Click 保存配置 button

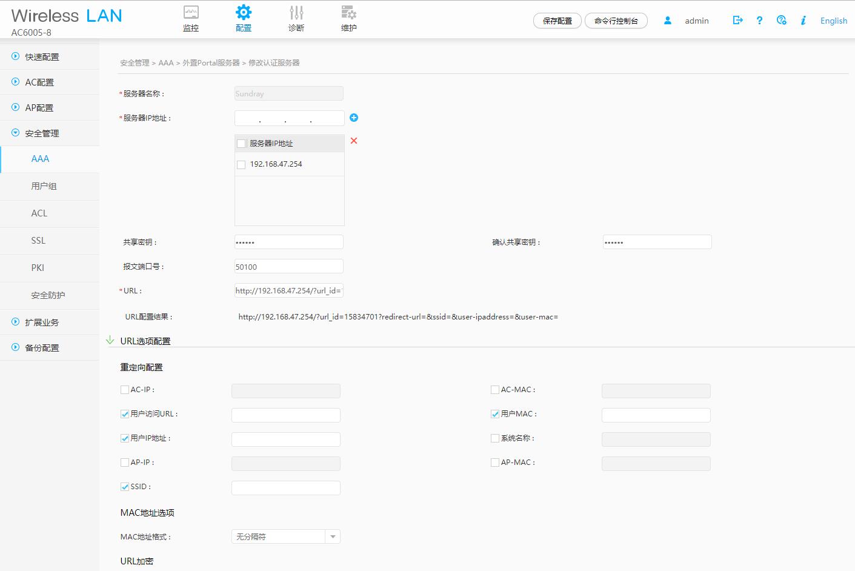[557, 21]
